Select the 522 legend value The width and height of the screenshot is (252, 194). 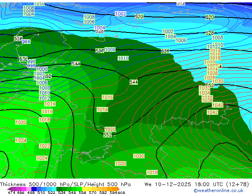pyautogui.click(x=51, y=192)
